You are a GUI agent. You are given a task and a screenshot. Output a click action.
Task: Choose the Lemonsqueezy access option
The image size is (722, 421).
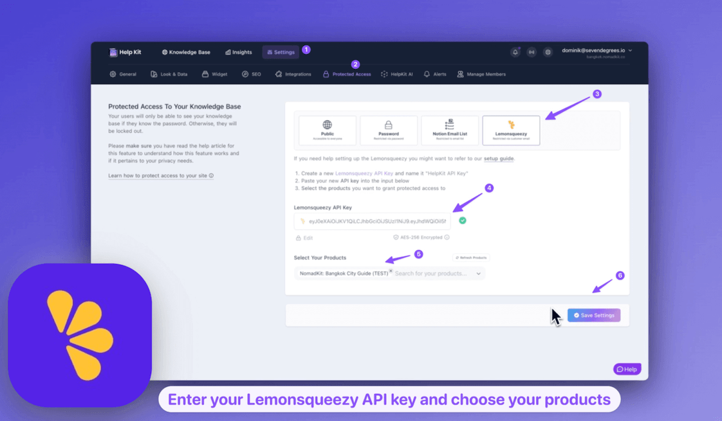coord(511,131)
